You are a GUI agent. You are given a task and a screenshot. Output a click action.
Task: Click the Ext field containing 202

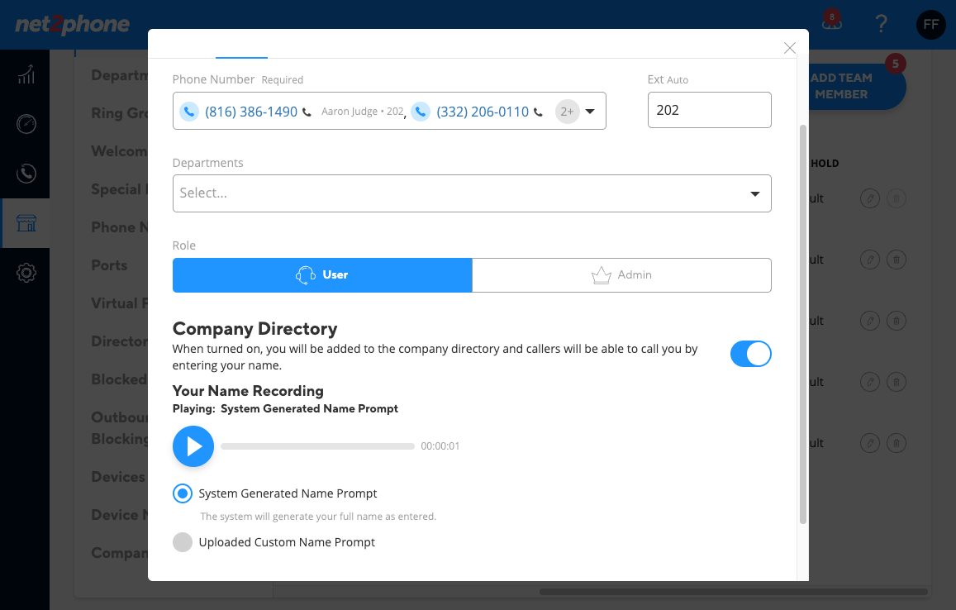709,110
